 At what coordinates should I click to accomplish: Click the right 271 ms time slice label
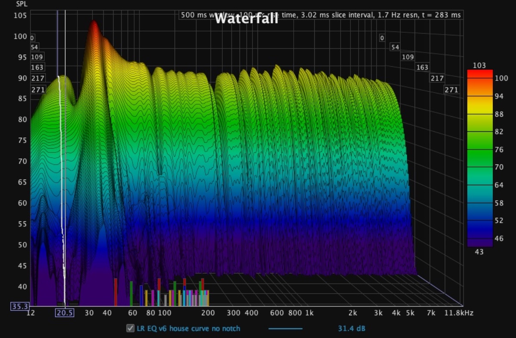pyautogui.click(x=451, y=90)
